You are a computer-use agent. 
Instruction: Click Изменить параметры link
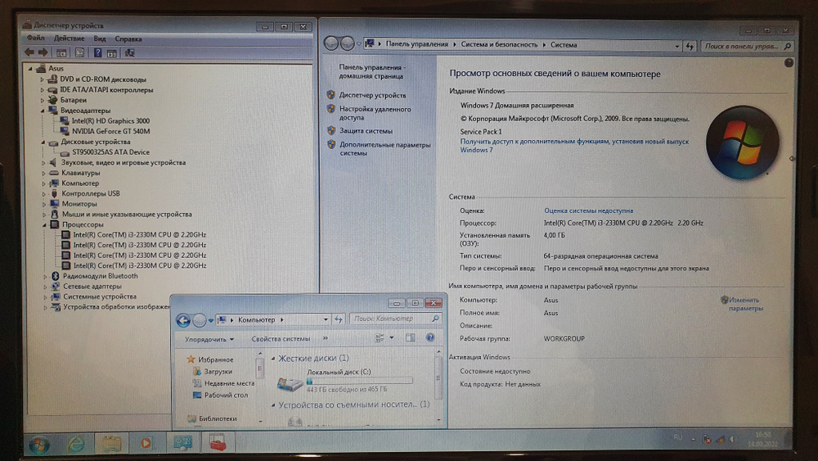tap(745, 304)
